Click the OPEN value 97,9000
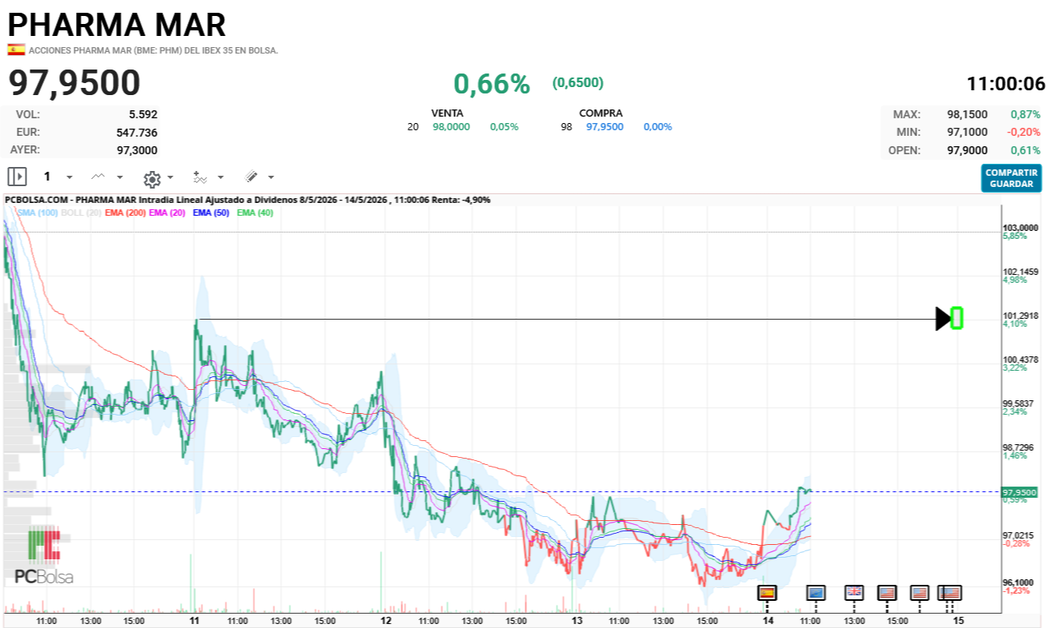The image size is (1050, 628). pos(968,149)
